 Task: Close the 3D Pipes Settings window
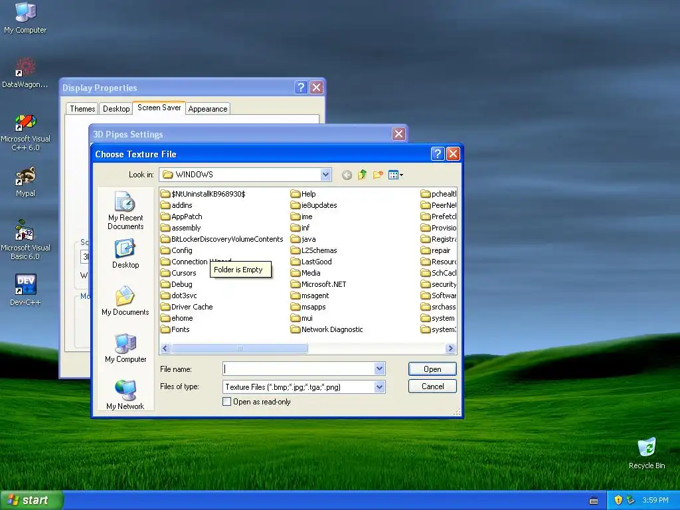coord(398,133)
